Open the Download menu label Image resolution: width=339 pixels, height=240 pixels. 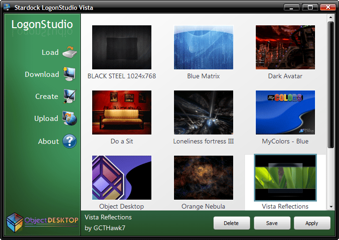[42, 75]
